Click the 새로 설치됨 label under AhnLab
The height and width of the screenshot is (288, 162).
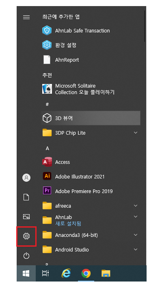pyautogui.click(x=68, y=224)
